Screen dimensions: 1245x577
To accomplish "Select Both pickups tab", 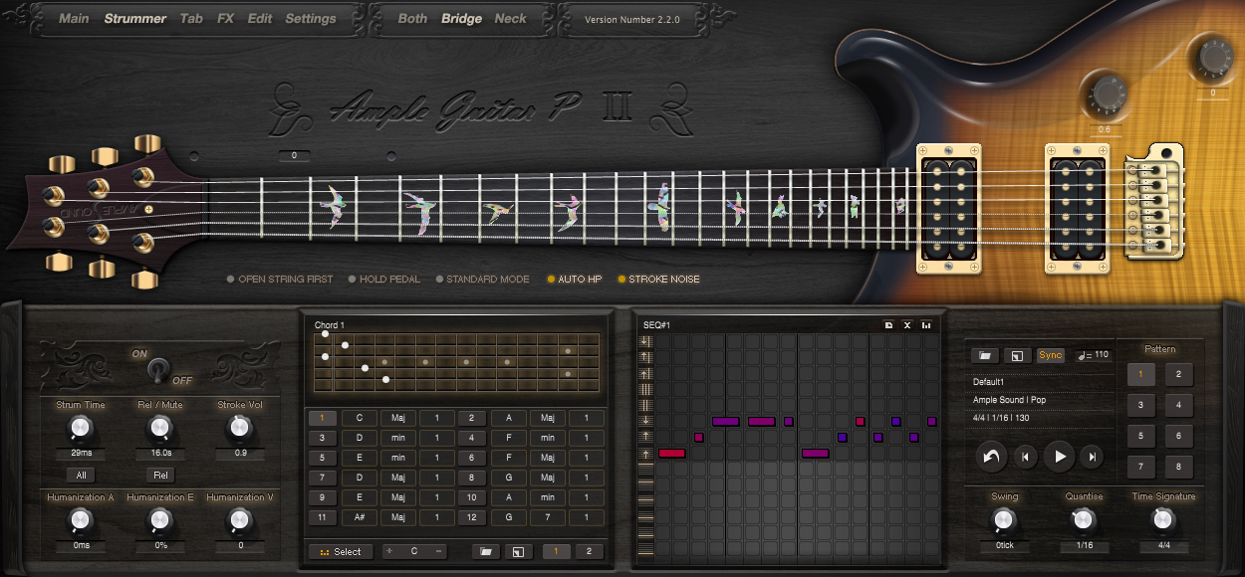I will click(x=412, y=19).
